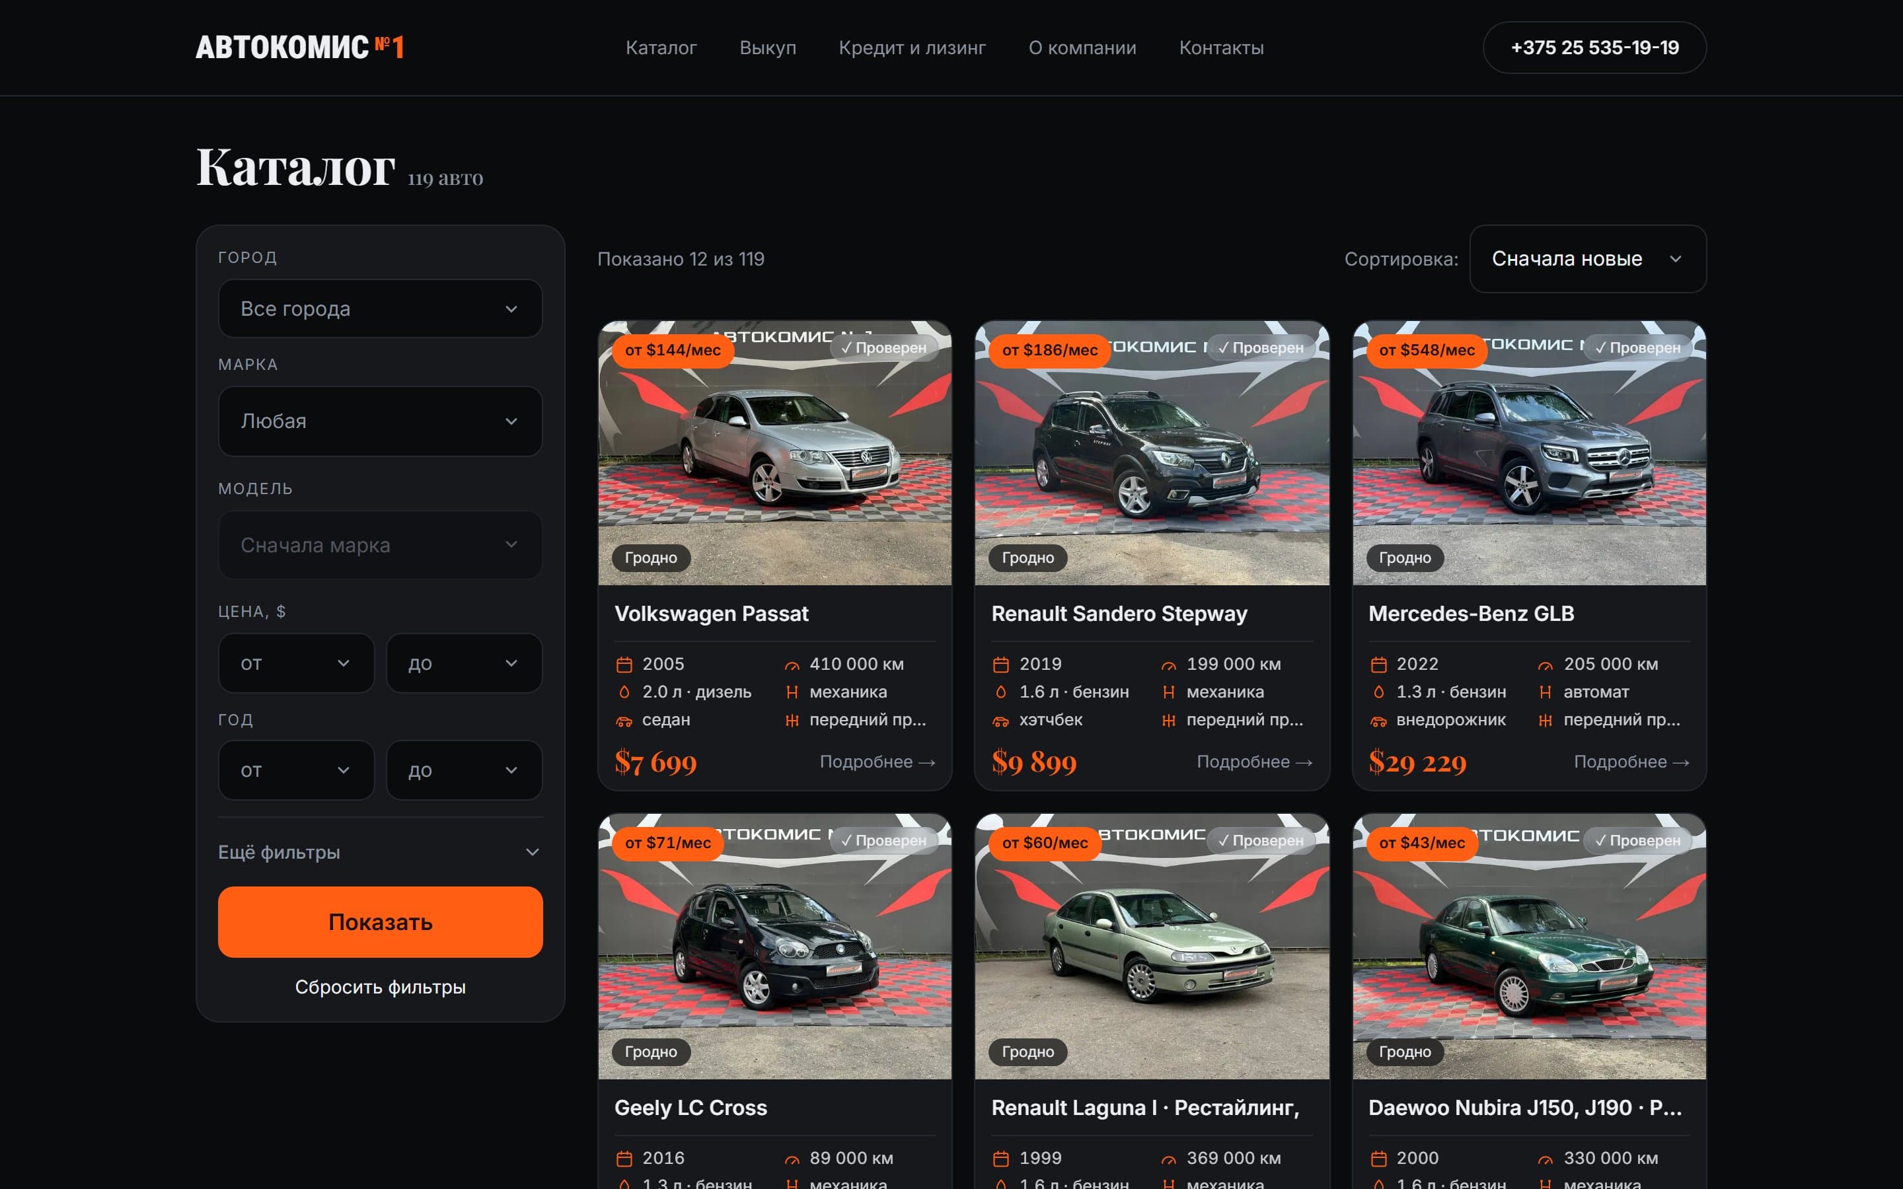
Task: Open the year 'до' dropdown under Год
Action: point(464,771)
